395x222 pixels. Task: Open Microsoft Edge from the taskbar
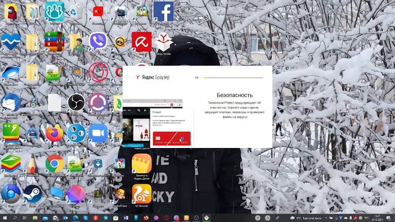(x=75, y=218)
